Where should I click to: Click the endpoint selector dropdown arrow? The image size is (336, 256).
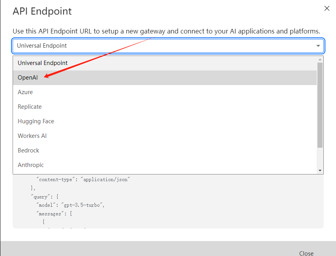pyautogui.click(x=318, y=46)
